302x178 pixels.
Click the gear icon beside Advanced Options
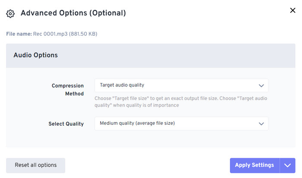point(10,14)
